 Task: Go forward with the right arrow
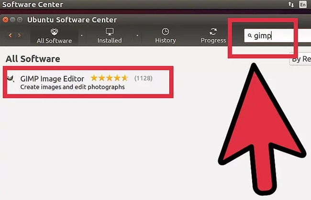(x=19, y=35)
